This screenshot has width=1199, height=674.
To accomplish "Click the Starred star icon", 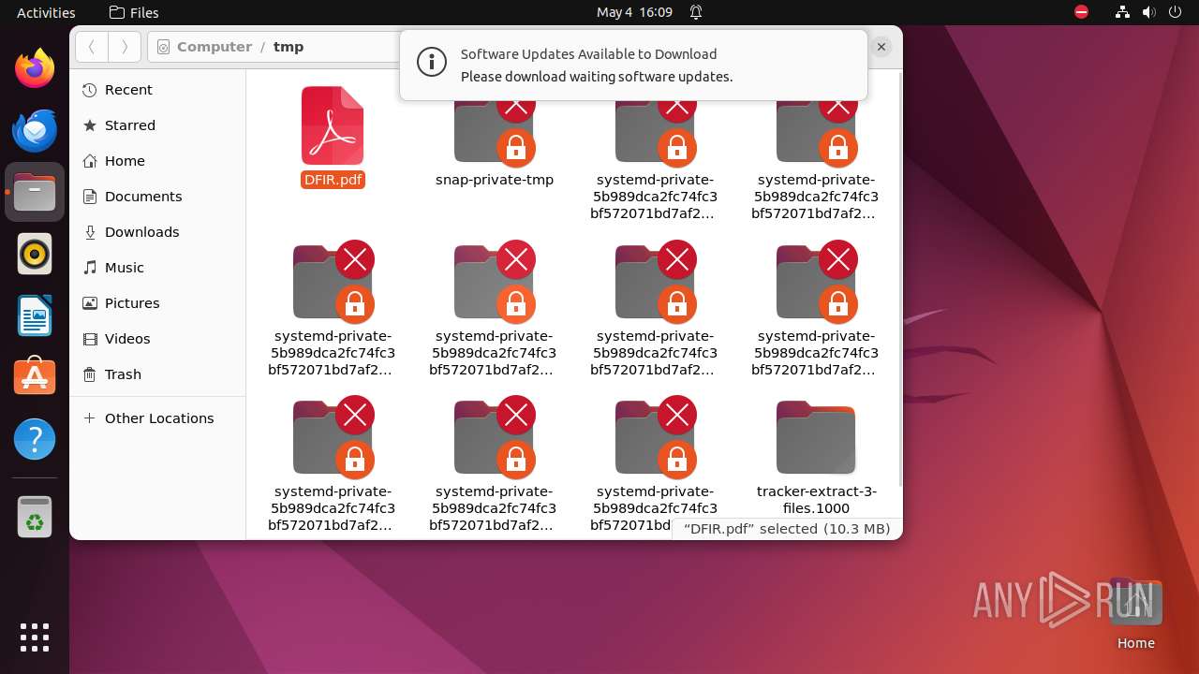I will tap(90, 125).
